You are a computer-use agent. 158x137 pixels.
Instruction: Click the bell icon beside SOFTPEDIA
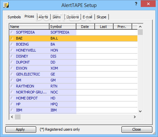pyautogui.click(x=12, y=32)
